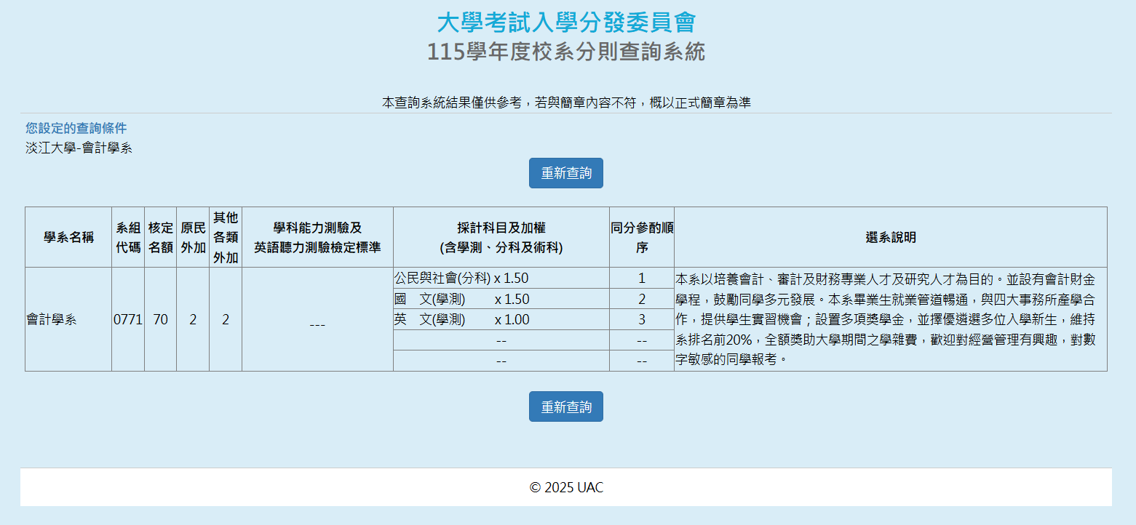Click department code cell 0771
The height and width of the screenshot is (525, 1136).
(128, 319)
